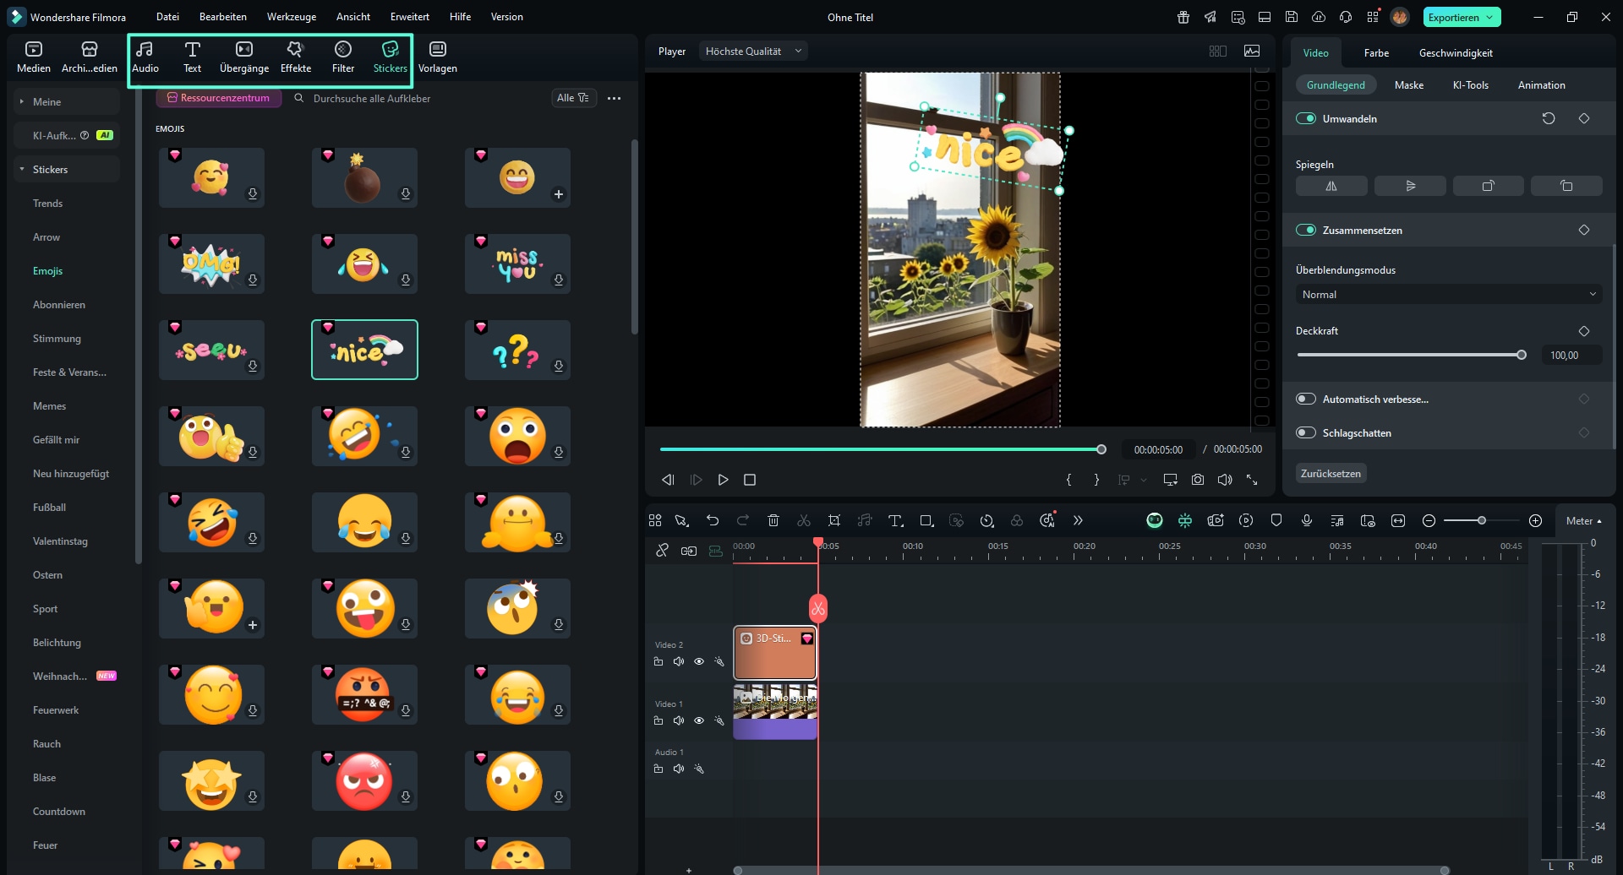Click the Deckkraft opacity slider handle
This screenshot has height=875, width=1623.
point(1522,355)
